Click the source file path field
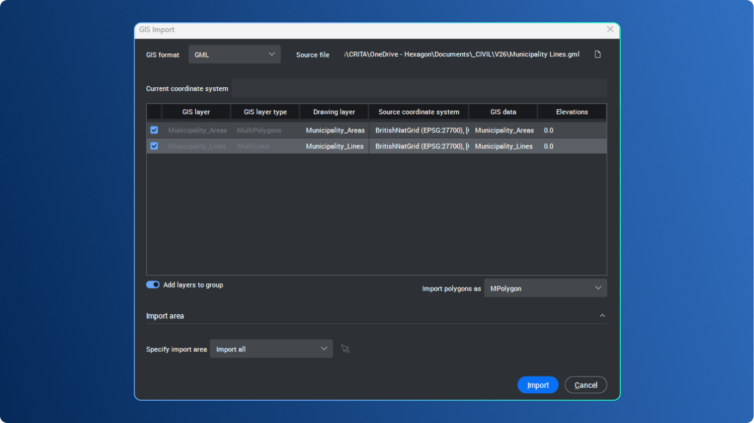This screenshot has width=754, height=423. 462,54
